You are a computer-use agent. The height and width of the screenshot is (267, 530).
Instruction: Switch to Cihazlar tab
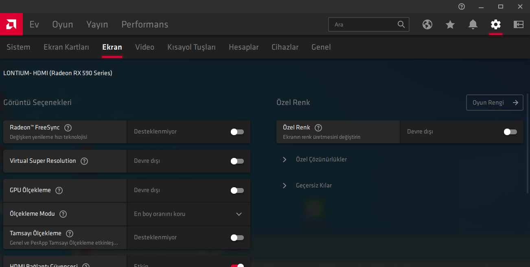coord(285,47)
